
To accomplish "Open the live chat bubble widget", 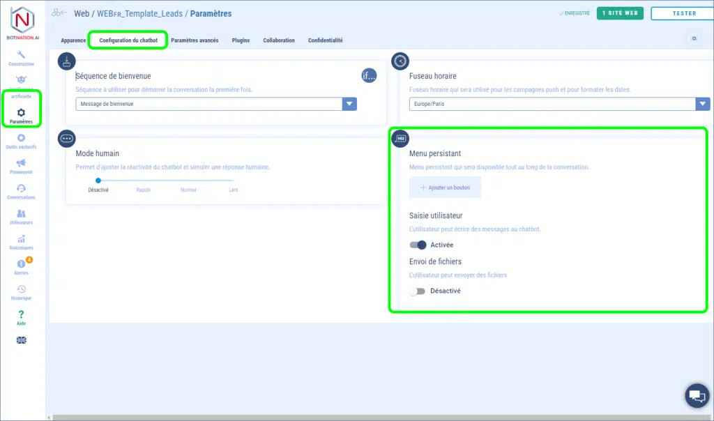I will click(696, 395).
